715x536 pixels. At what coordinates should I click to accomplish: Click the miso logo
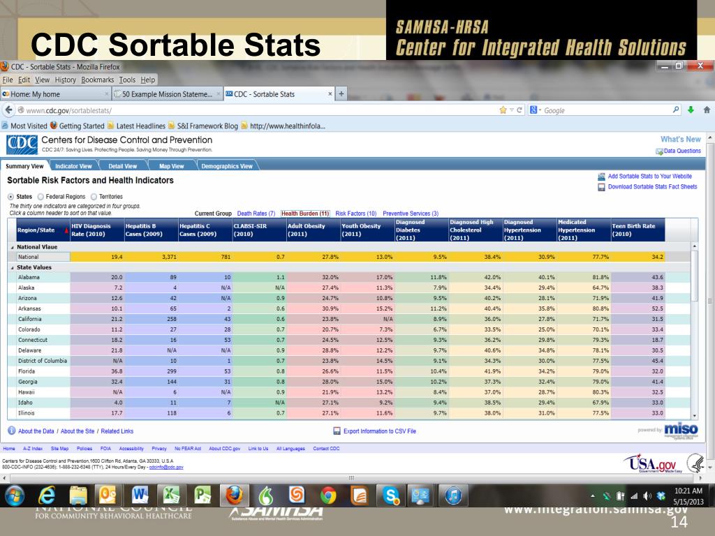681,429
